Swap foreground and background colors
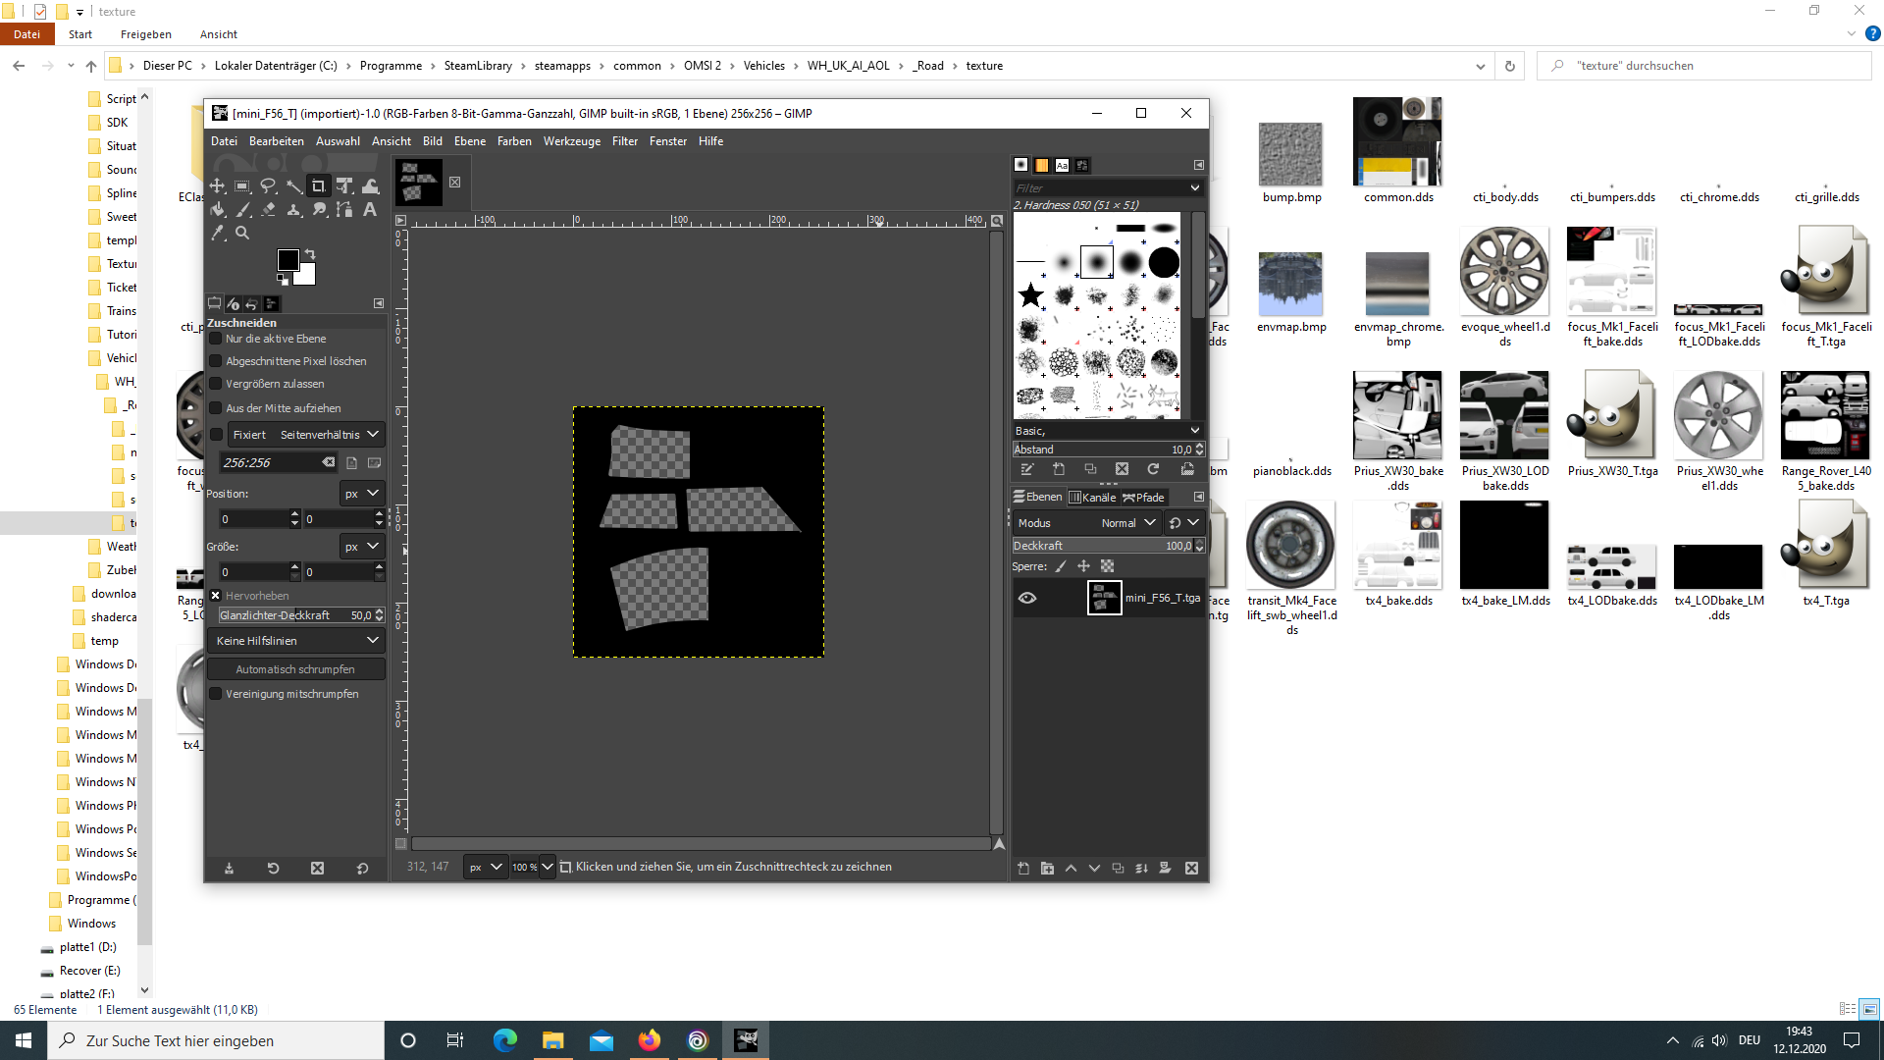The image size is (1884, 1060). pyautogui.click(x=310, y=254)
